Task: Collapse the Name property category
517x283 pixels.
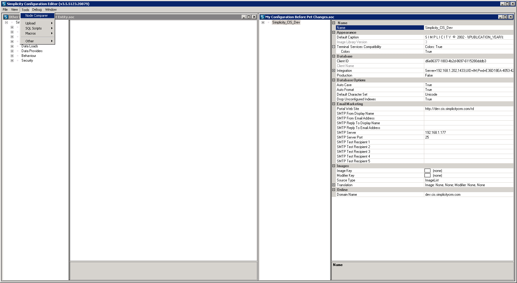Action: 334,23
